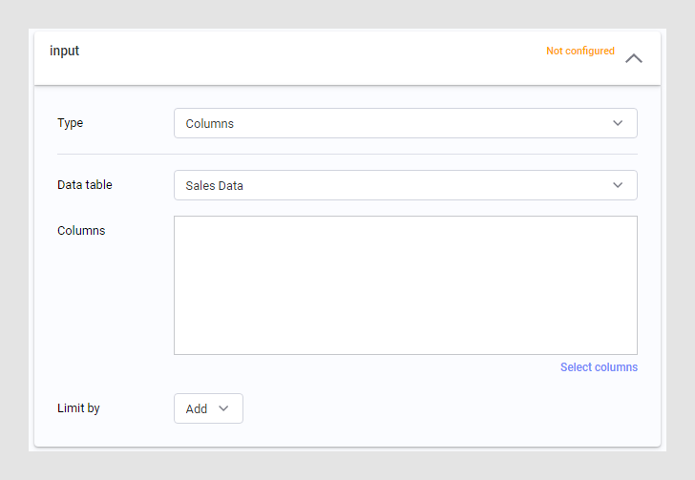Click the Type field label
The image size is (695, 480).
pos(71,123)
